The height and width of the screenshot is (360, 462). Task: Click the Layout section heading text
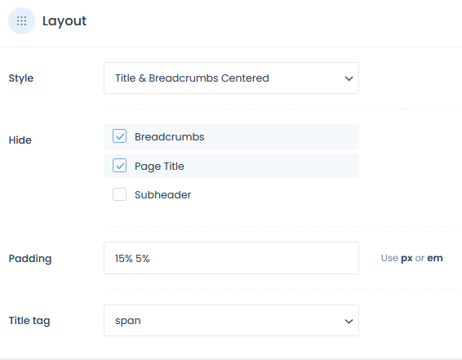click(64, 21)
